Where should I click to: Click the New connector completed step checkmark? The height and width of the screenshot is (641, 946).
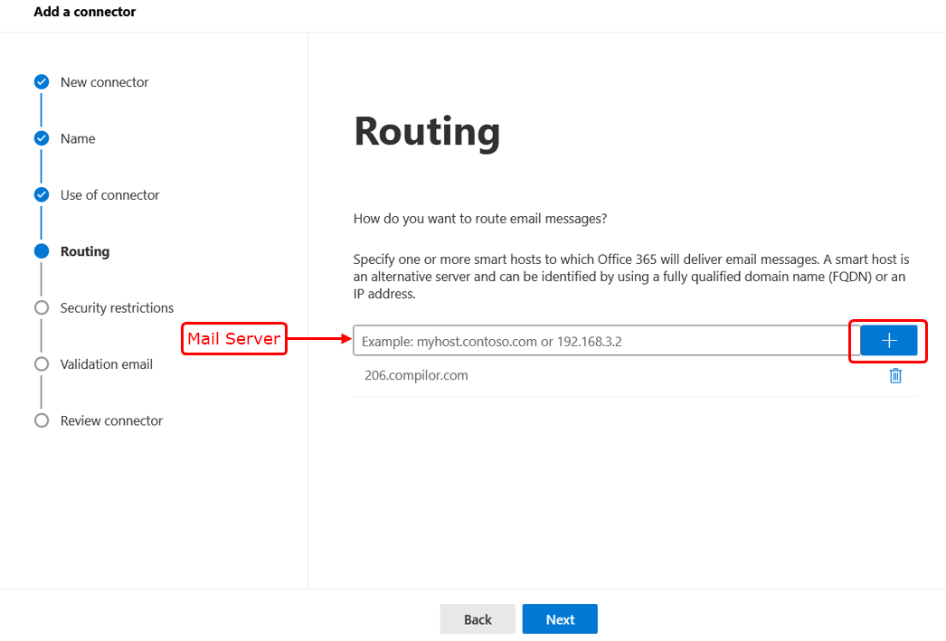point(42,82)
